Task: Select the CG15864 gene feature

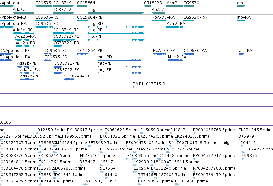Action: point(82,6)
